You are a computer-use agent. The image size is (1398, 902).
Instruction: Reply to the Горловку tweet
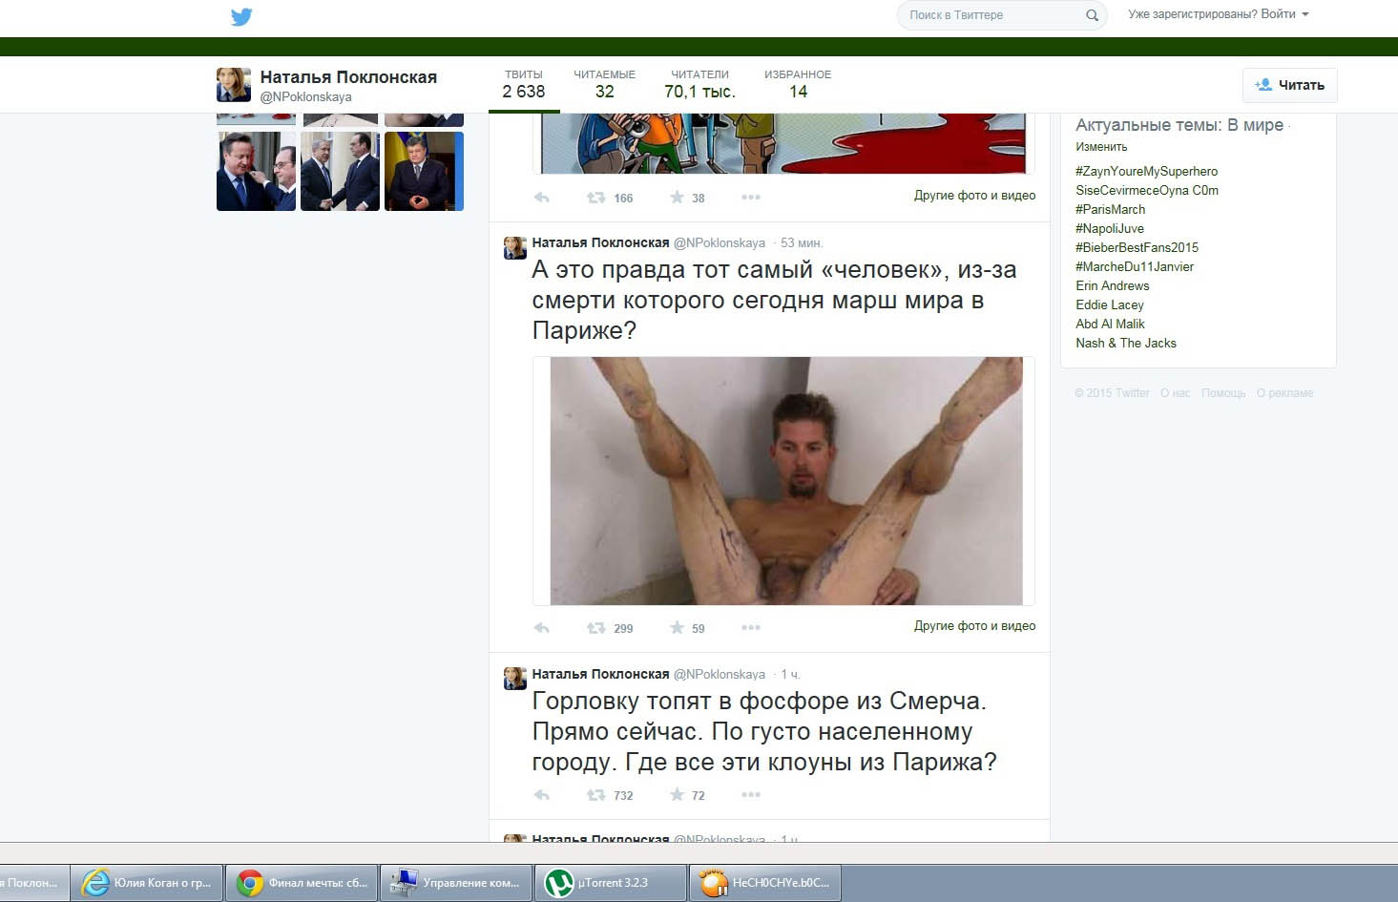coord(541,795)
